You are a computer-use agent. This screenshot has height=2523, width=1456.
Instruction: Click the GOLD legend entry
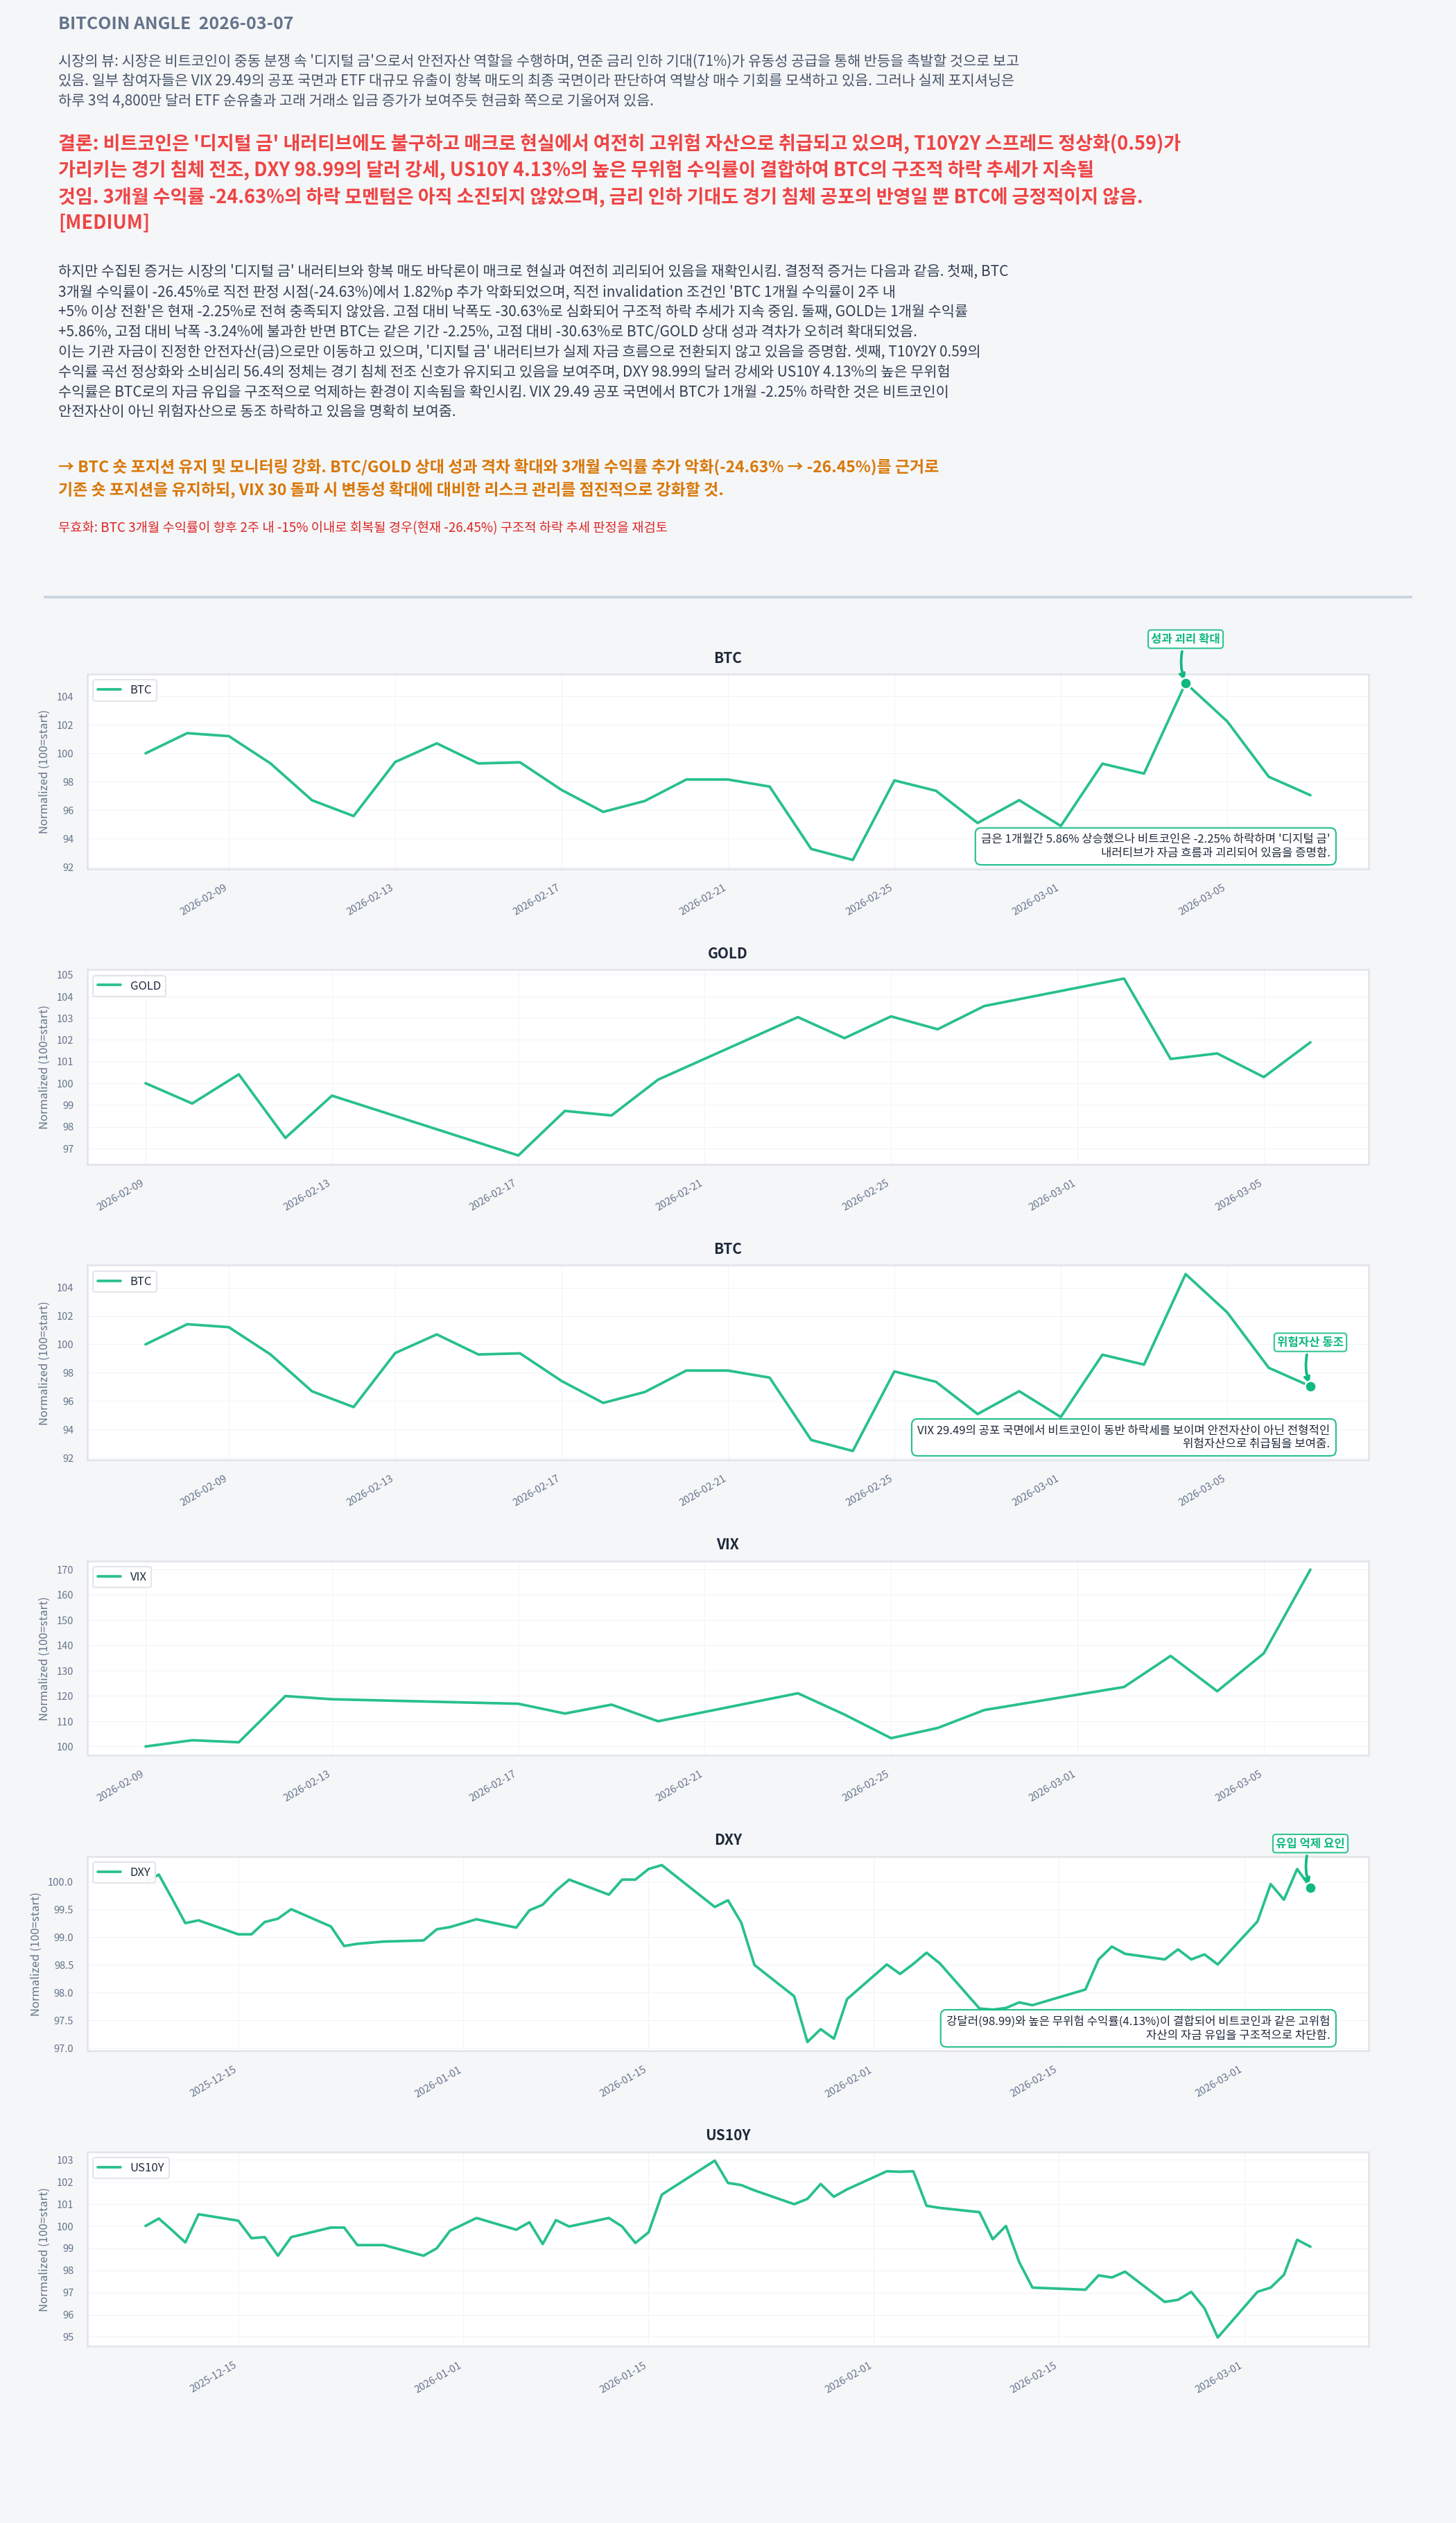coord(130,985)
